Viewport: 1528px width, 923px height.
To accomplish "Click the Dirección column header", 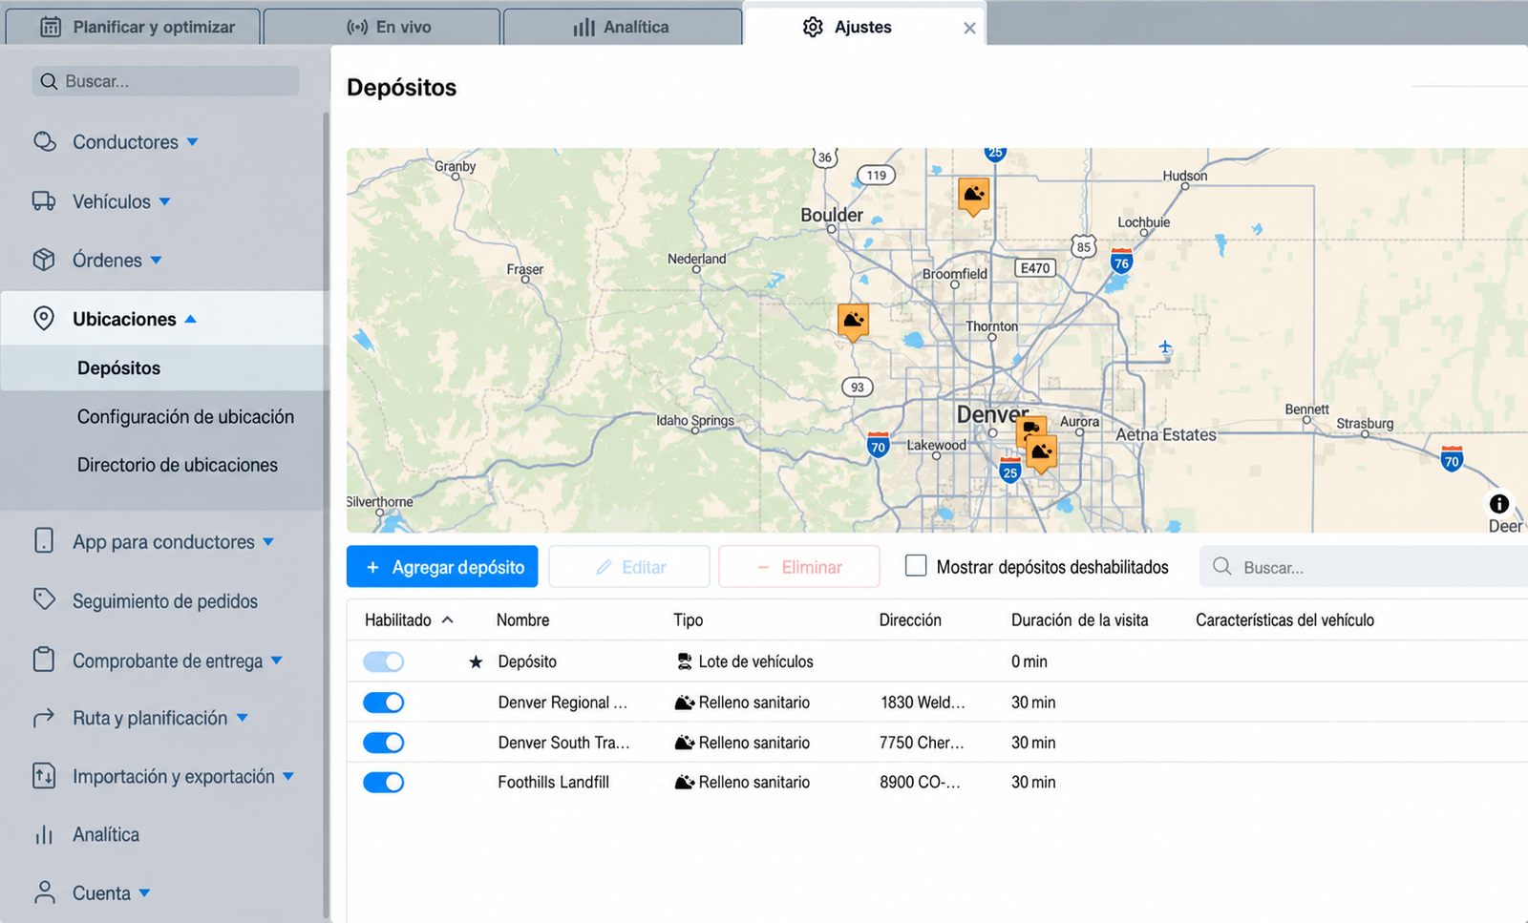I will pos(910,620).
